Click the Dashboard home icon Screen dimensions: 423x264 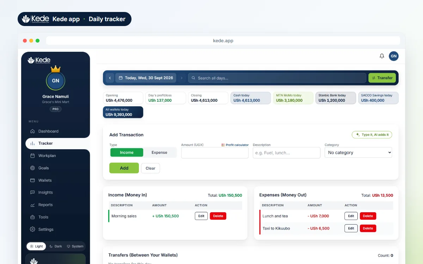32,131
